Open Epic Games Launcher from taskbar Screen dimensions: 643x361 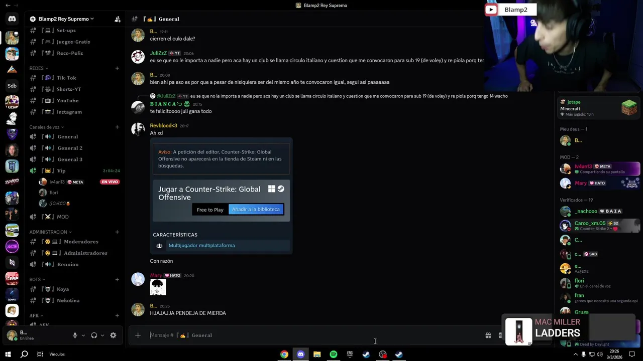point(350,354)
